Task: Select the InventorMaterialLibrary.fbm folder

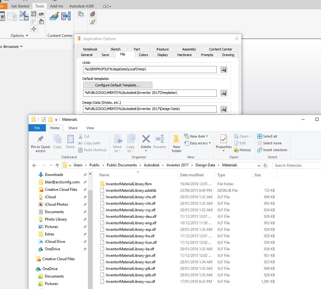Action: click(128, 184)
